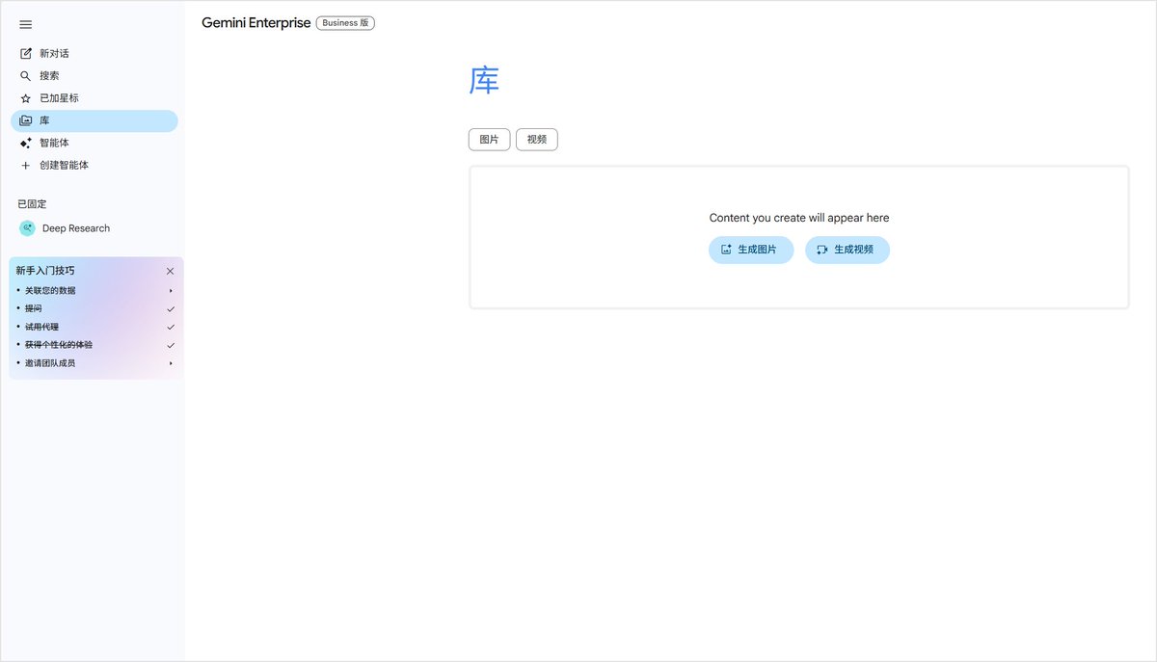Select the 库 library icon in sidebar

(x=26, y=119)
